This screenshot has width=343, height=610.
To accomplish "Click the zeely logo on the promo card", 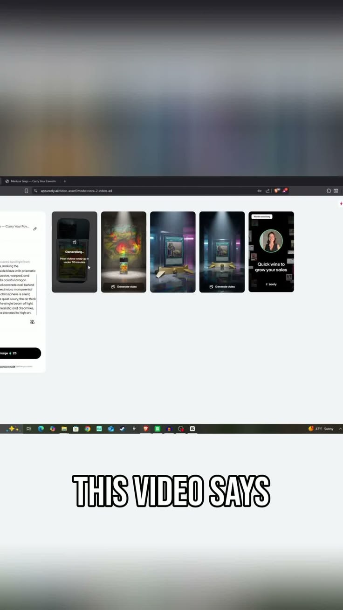I will pyautogui.click(x=271, y=284).
